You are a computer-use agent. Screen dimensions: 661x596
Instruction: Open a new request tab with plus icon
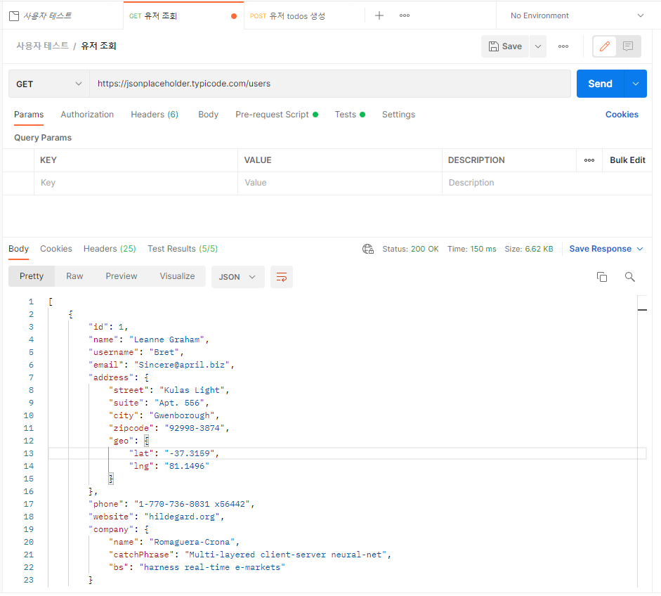(x=379, y=15)
